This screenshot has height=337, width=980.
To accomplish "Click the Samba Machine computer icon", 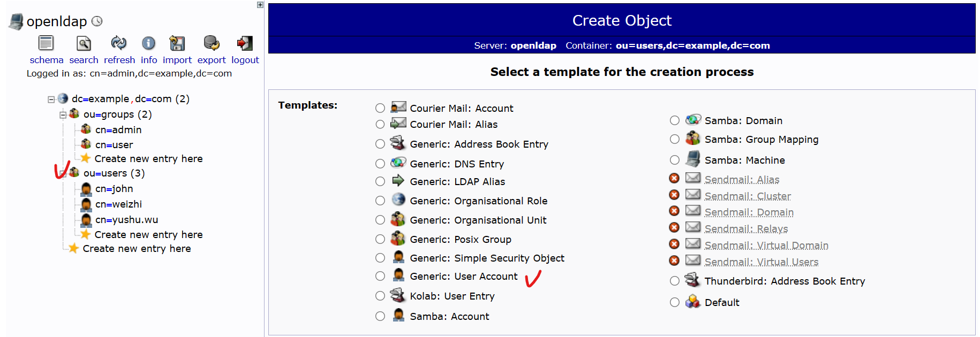I will [x=693, y=159].
